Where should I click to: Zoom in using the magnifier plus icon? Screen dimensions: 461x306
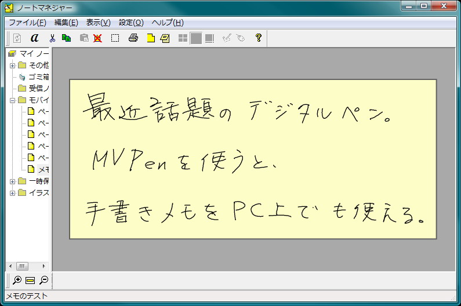(x=17, y=280)
